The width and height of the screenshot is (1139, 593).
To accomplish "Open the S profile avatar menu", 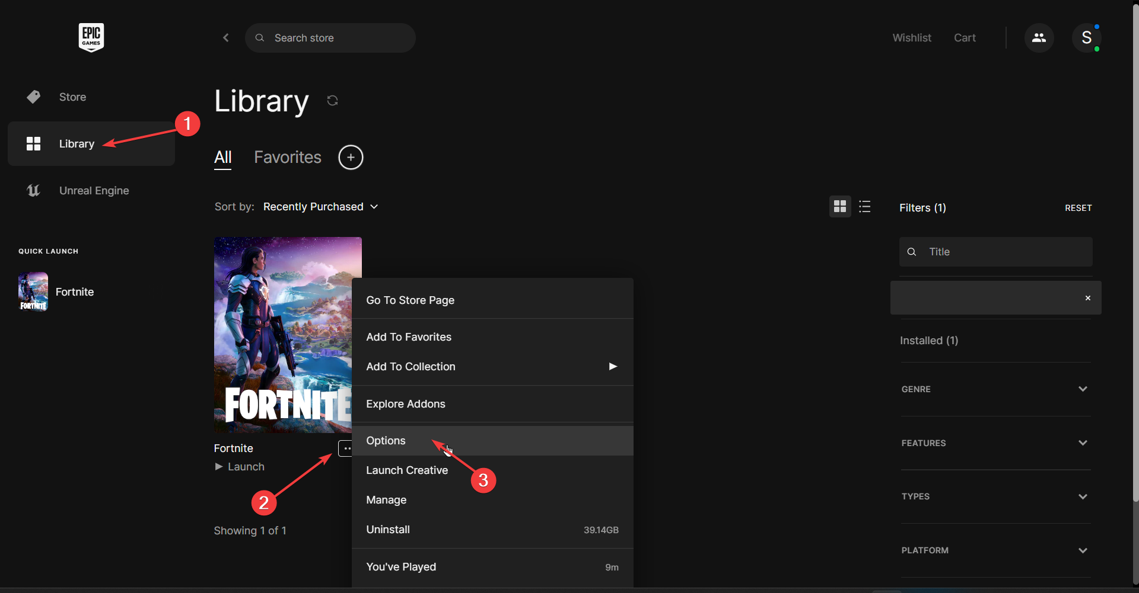I will (1086, 38).
